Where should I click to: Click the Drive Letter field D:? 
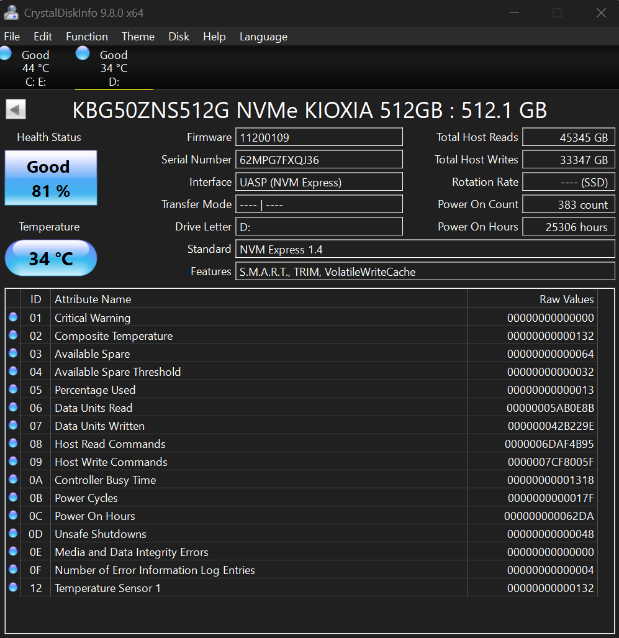(x=319, y=227)
